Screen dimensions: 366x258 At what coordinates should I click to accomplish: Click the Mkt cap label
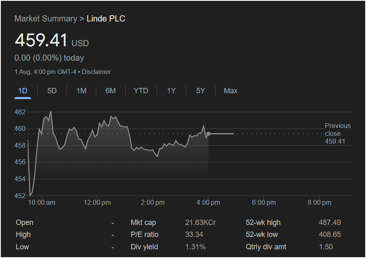point(143,222)
